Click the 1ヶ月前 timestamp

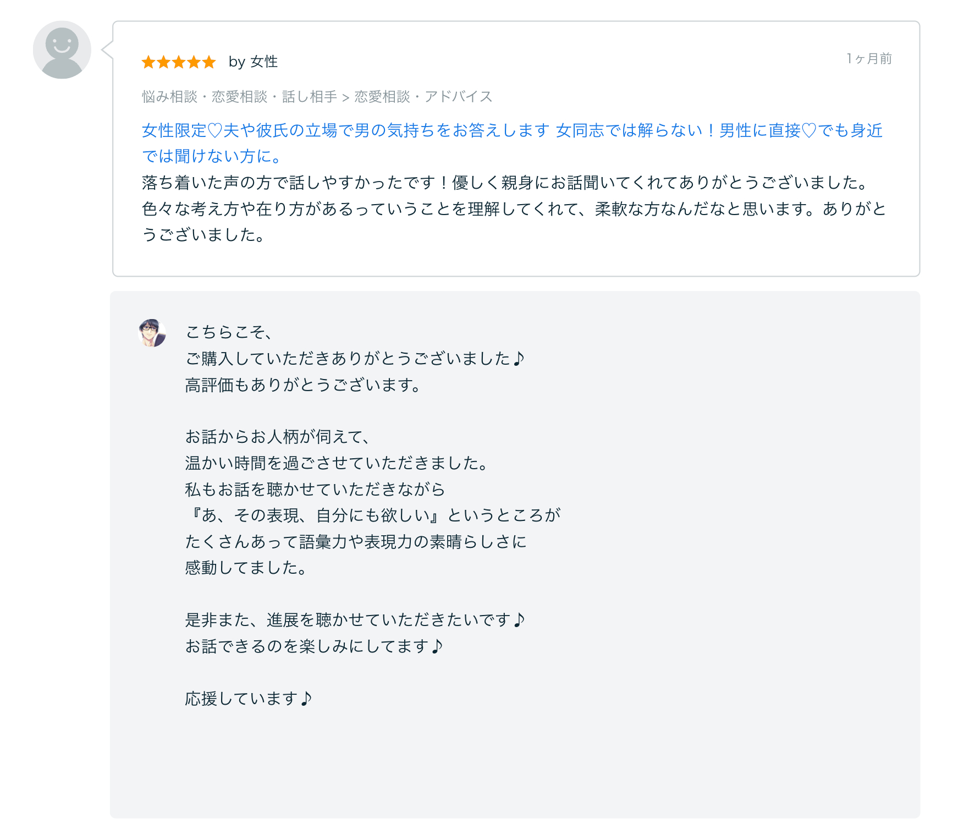click(868, 59)
